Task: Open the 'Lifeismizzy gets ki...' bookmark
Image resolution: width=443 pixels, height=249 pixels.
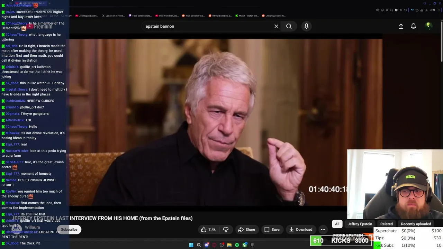Action: (273, 16)
